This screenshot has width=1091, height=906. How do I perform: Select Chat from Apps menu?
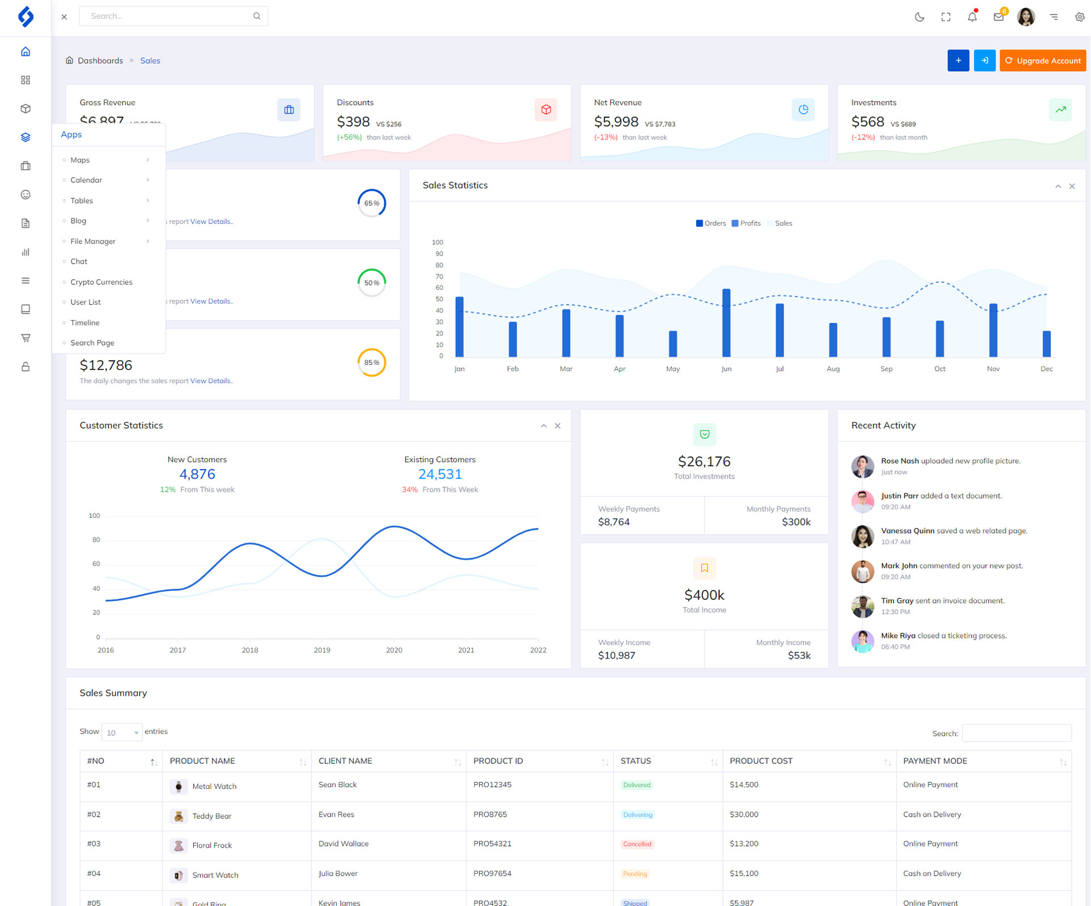79,261
